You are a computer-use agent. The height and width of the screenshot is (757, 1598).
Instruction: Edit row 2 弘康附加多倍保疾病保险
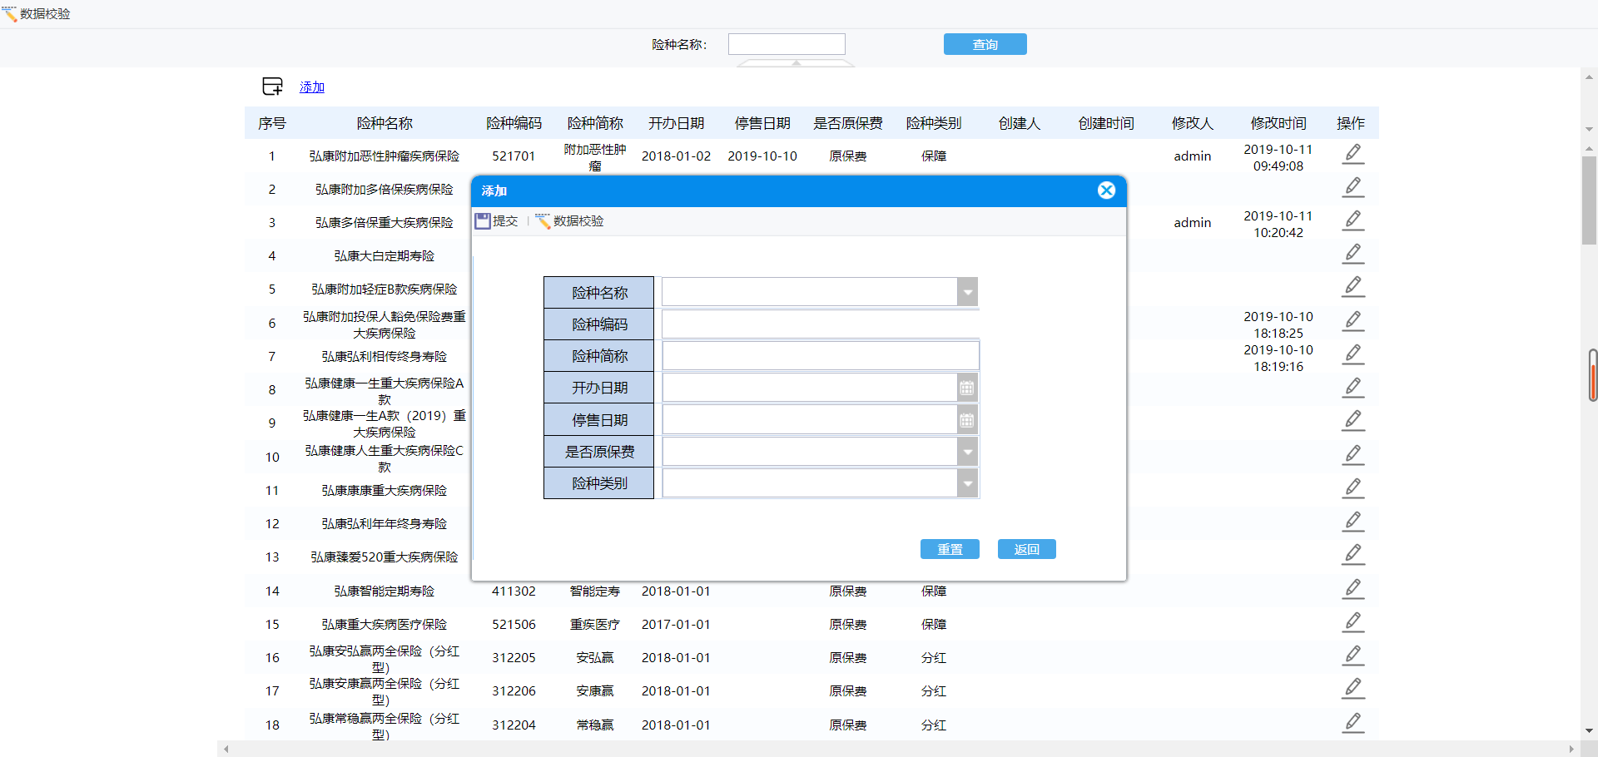tap(1353, 188)
